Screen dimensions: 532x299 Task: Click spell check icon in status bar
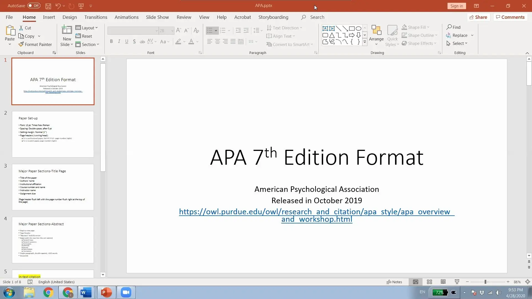coord(30,282)
